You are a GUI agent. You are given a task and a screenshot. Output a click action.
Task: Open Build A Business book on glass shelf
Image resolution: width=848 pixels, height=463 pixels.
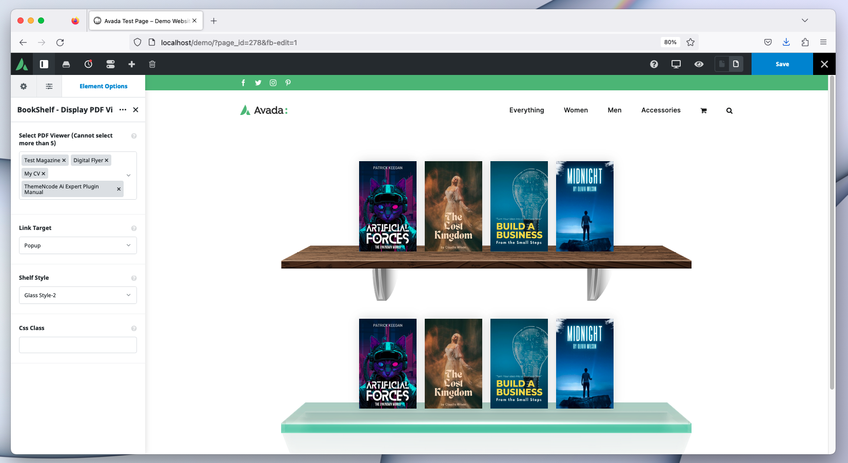point(519,363)
